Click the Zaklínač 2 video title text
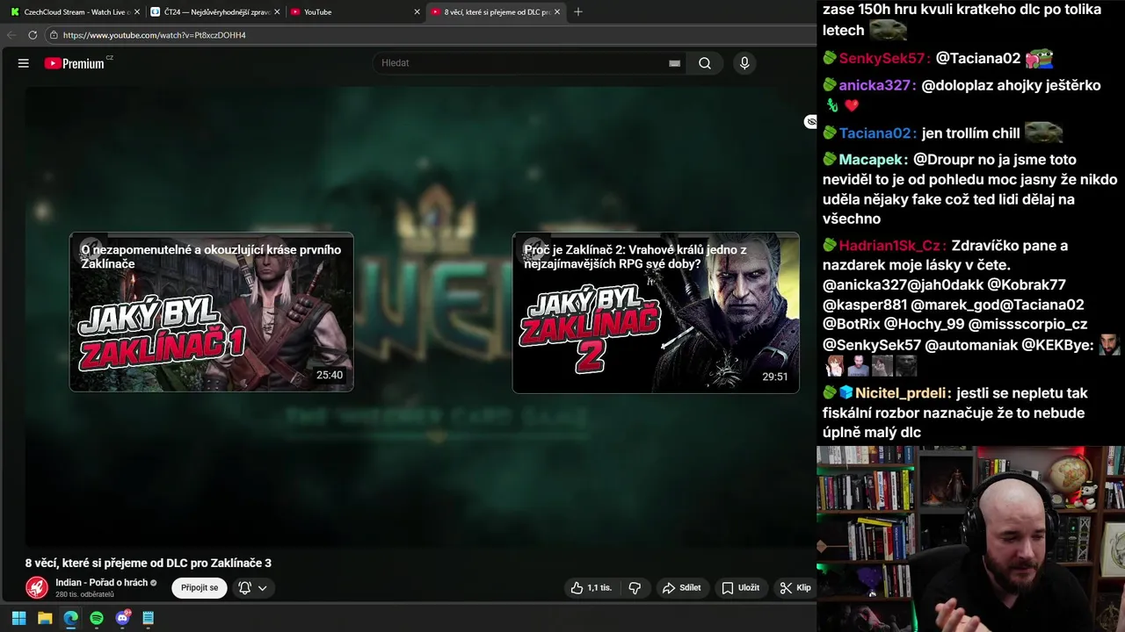Viewport: 1125px width, 632px height. 635,256
